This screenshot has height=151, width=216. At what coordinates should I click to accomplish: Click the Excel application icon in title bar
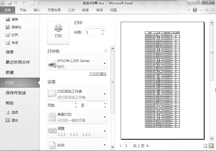click(2, 3)
